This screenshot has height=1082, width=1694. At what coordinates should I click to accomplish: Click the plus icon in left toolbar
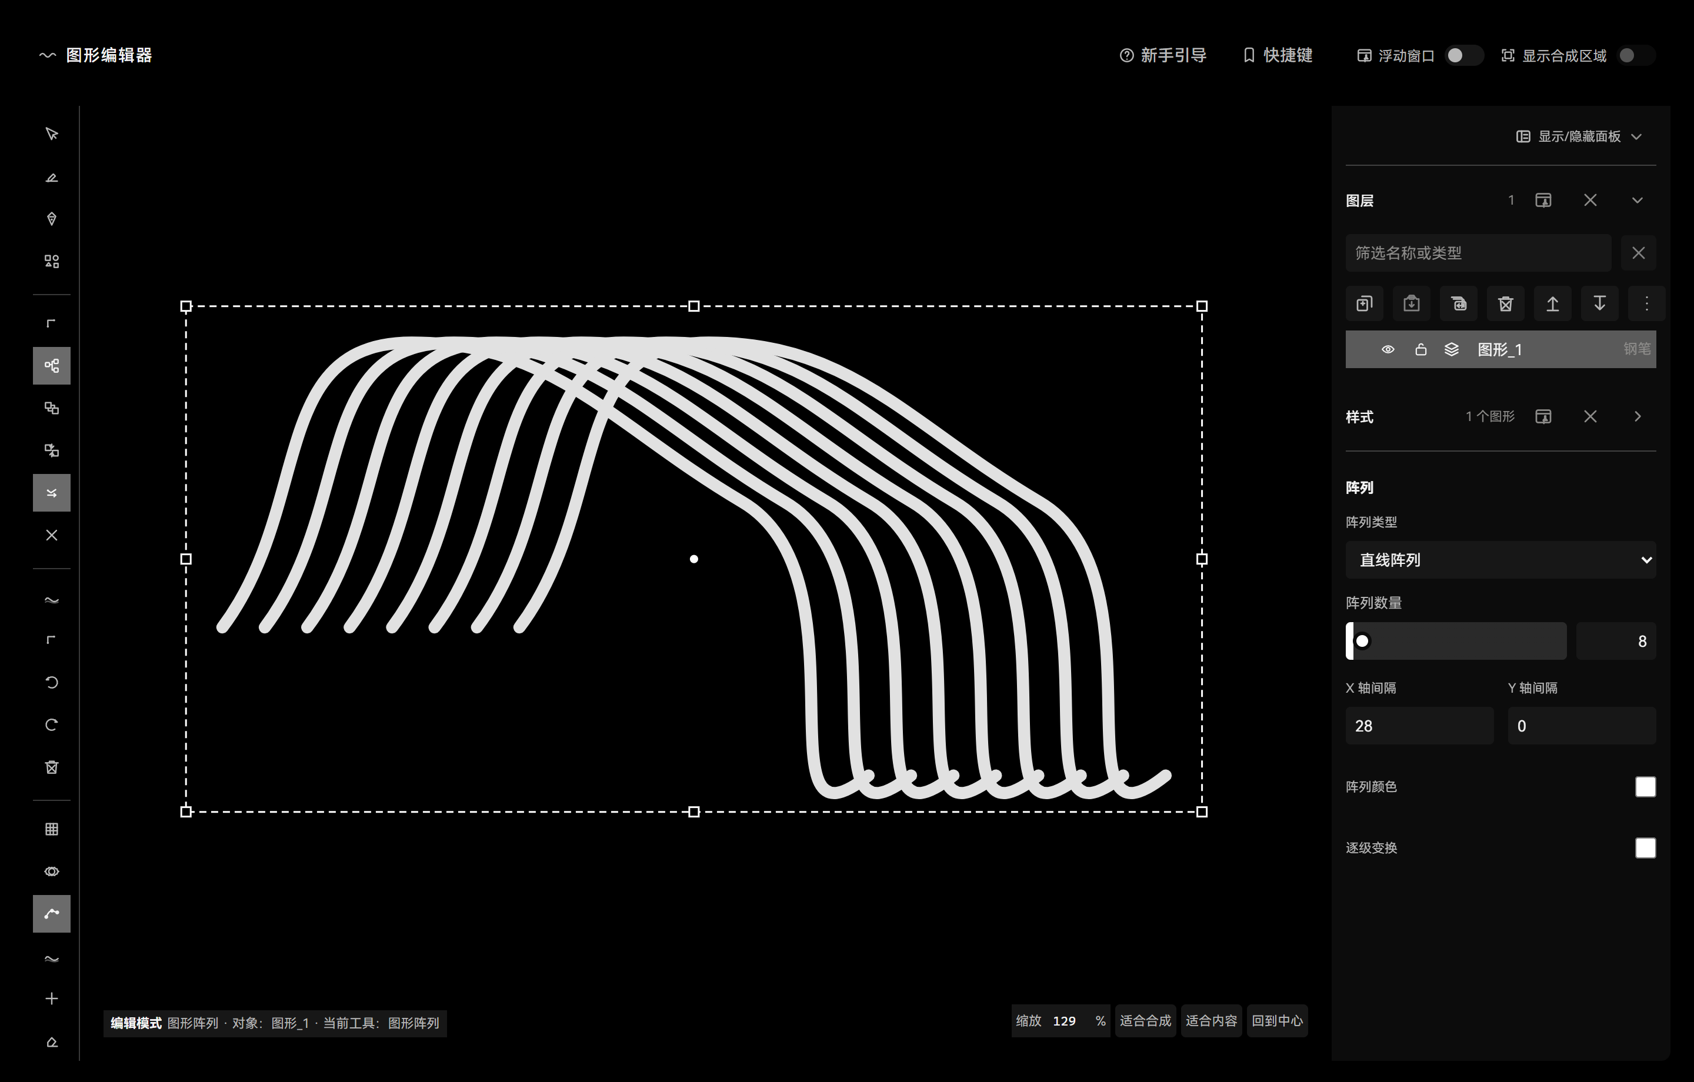tap(51, 998)
